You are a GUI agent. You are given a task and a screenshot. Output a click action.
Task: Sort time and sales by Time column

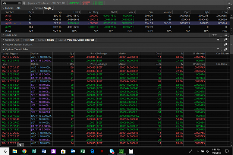pos(4,64)
